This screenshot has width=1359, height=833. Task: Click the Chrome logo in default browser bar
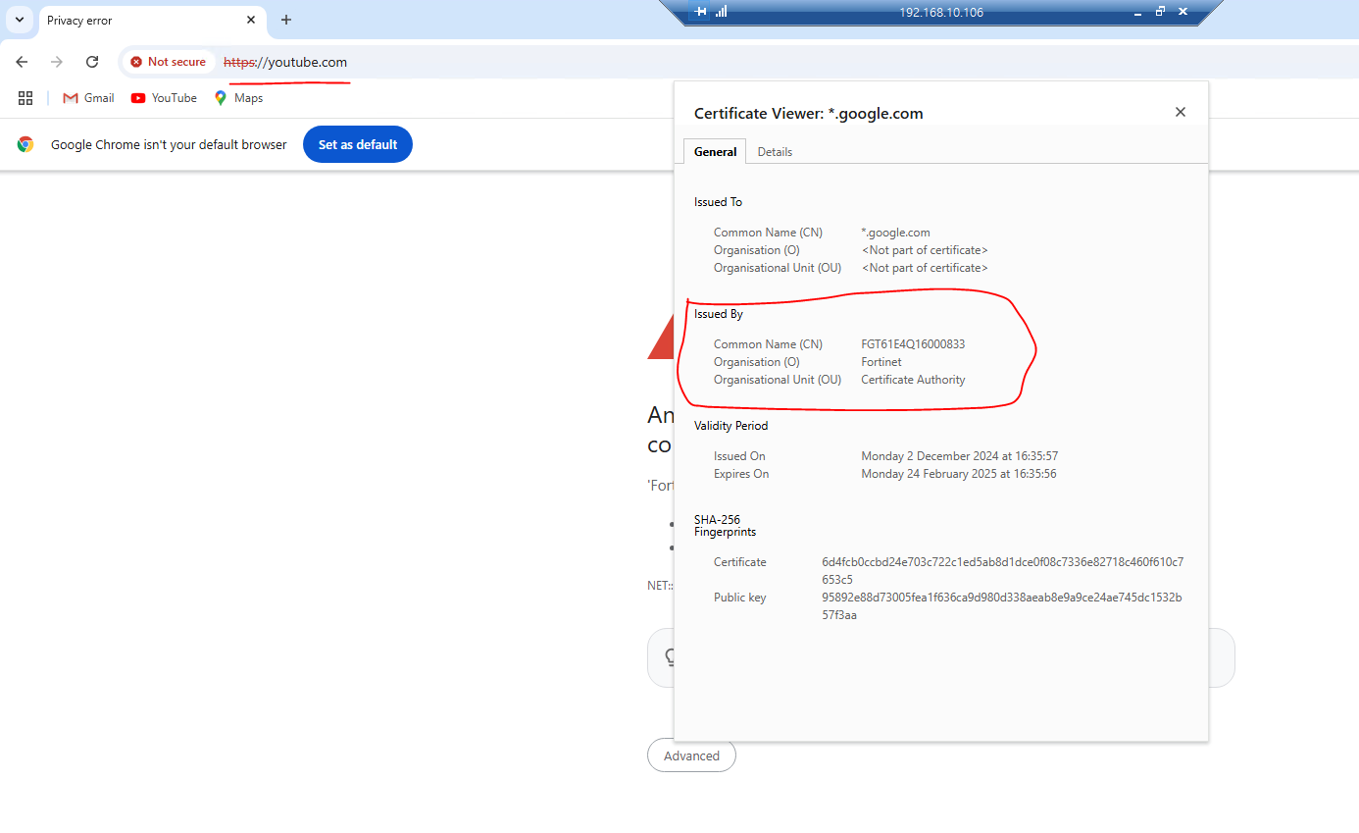coord(25,144)
